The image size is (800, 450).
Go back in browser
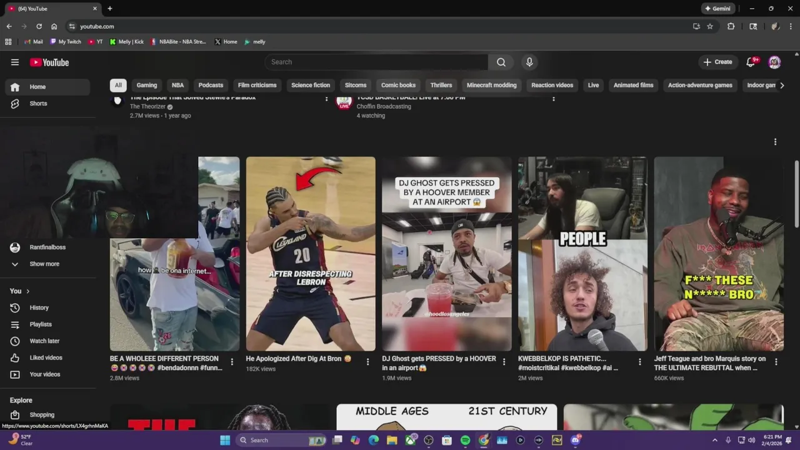[9, 26]
